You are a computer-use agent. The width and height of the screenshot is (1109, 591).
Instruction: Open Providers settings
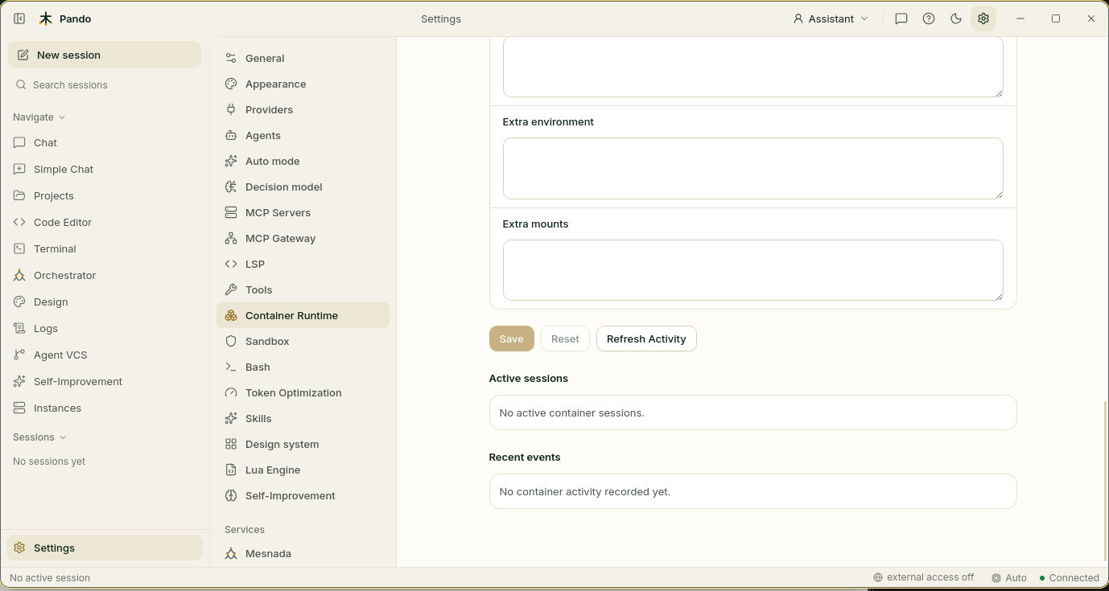[303, 109]
